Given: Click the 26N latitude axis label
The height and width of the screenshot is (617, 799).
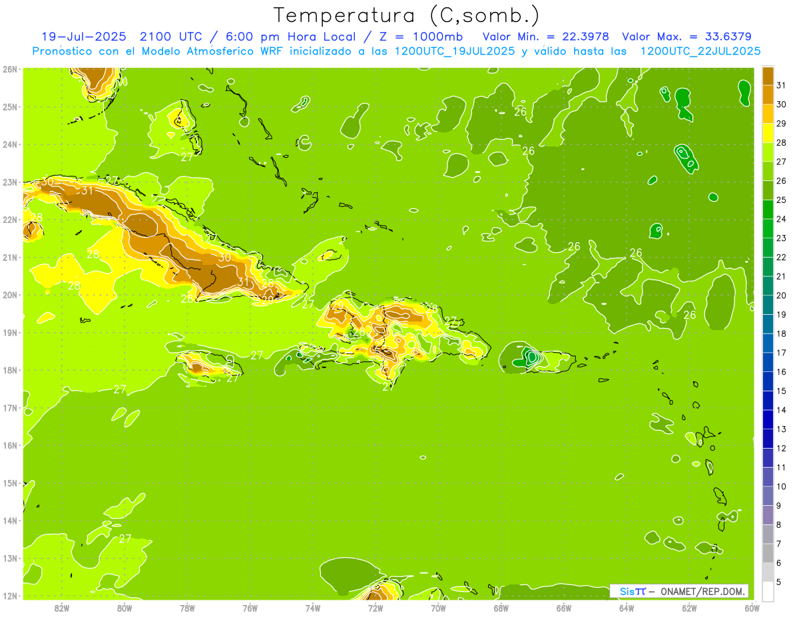Looking at the screenshot, I should [10, 69].
